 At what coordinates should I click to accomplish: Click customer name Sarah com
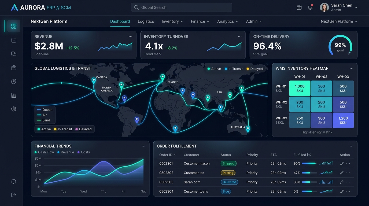tap(192, 182)
